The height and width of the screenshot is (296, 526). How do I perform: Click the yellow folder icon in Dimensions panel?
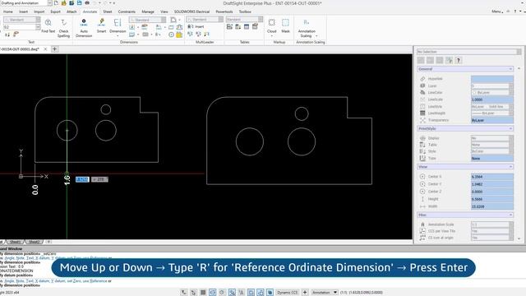(179, 35)
